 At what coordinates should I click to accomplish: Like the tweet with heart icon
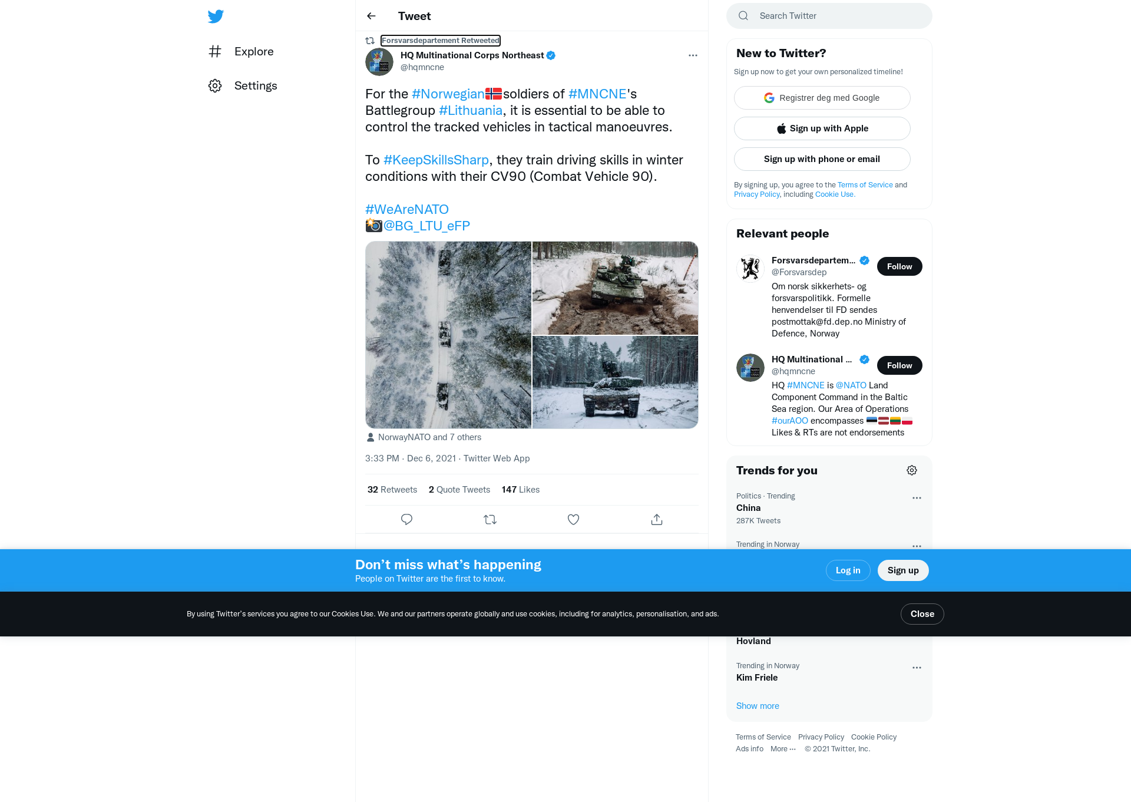tap(573, 519)
